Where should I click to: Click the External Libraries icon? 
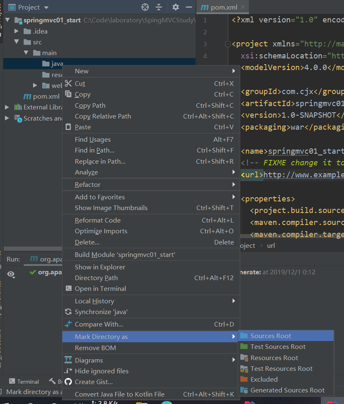[18, 107]
